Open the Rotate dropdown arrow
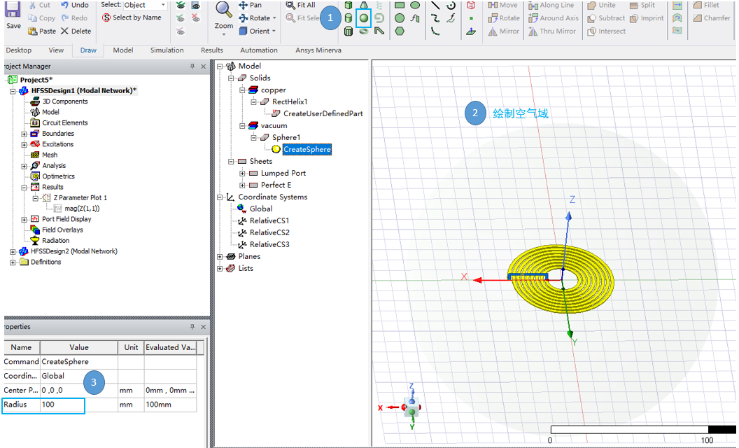 click(274, 18)
